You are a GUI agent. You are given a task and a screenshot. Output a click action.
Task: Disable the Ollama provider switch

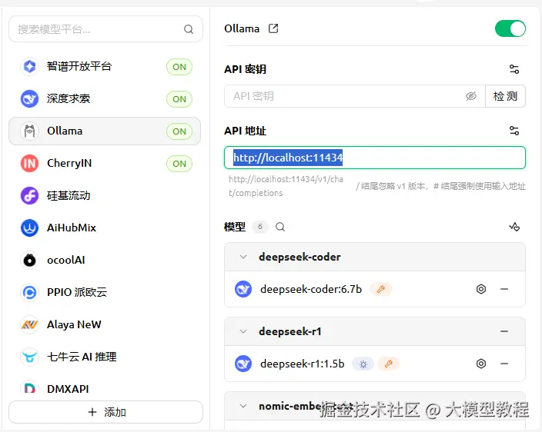[510, 28]
